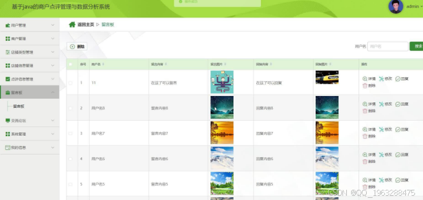Click the 删除 button above the table
Viewport: 423px width, 200px height.
77,46
